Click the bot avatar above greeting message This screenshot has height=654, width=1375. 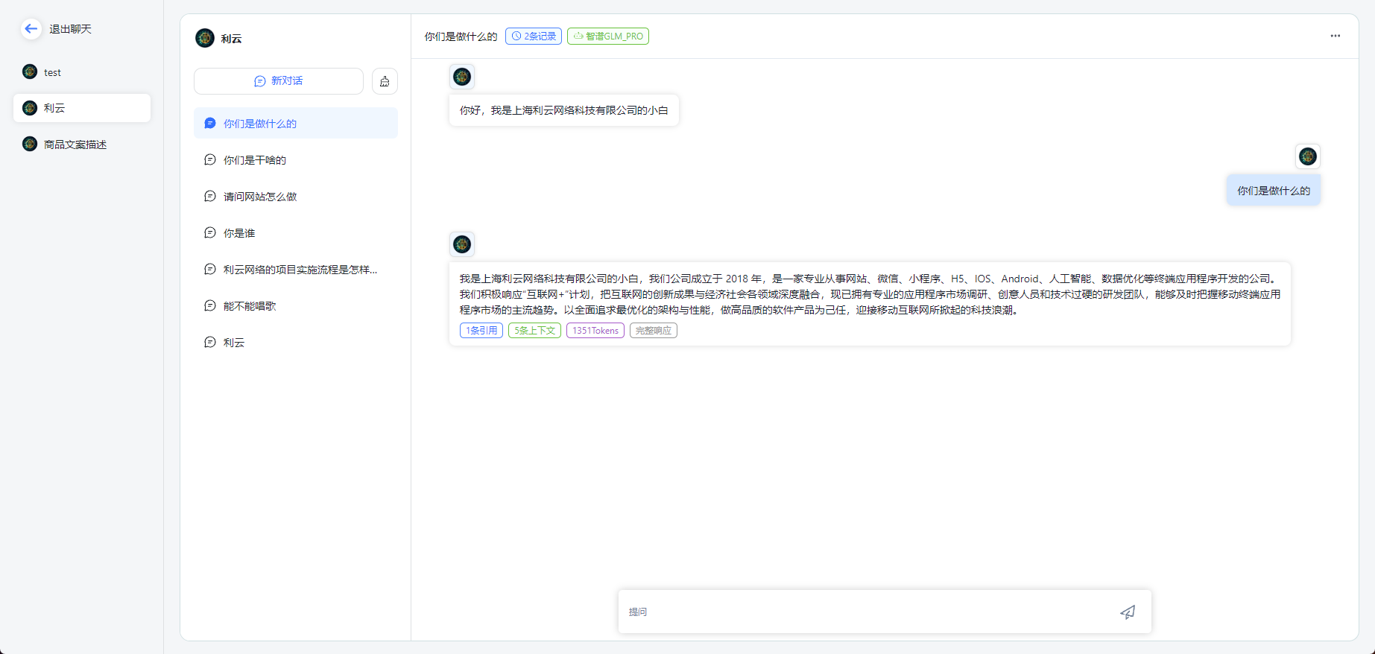[462, 77]
